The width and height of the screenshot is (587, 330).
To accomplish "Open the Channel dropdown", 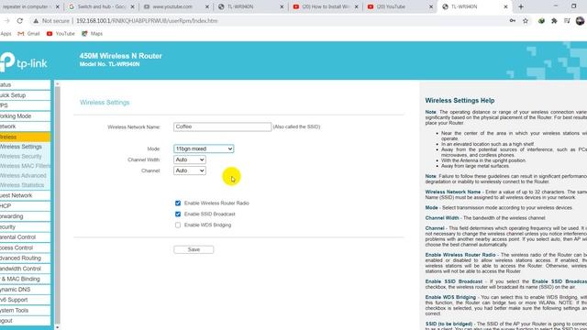I will point(190,170).
